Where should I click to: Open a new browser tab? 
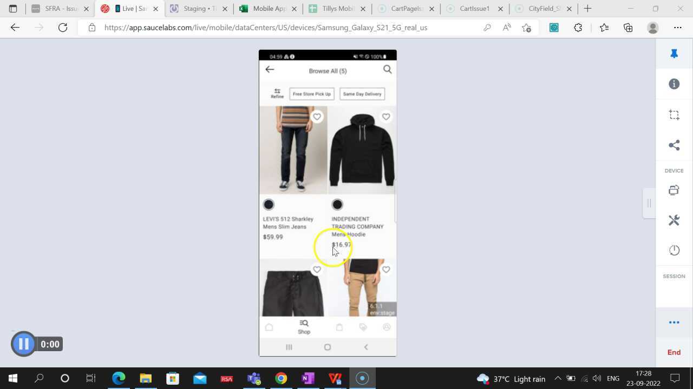pos(587,9)
